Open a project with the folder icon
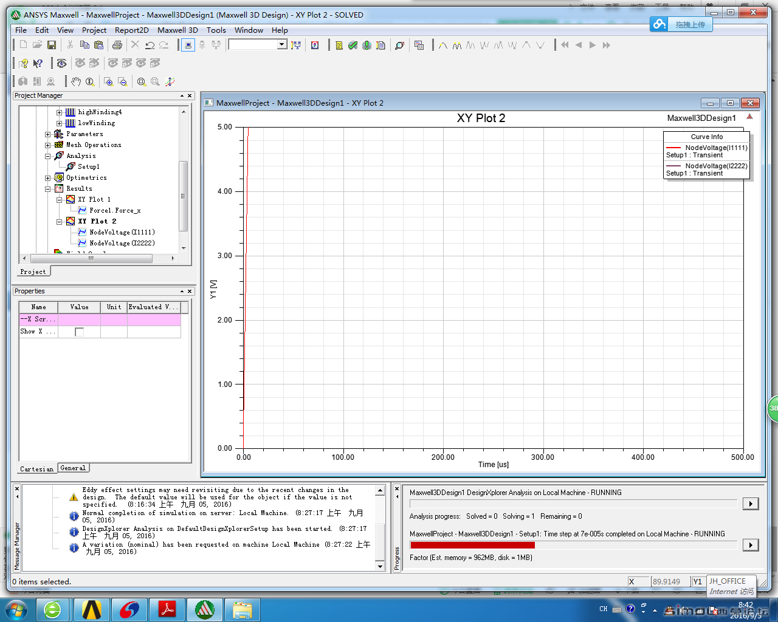Image resolution: width=778 pixels, height=622 pixels. (37, 45)
